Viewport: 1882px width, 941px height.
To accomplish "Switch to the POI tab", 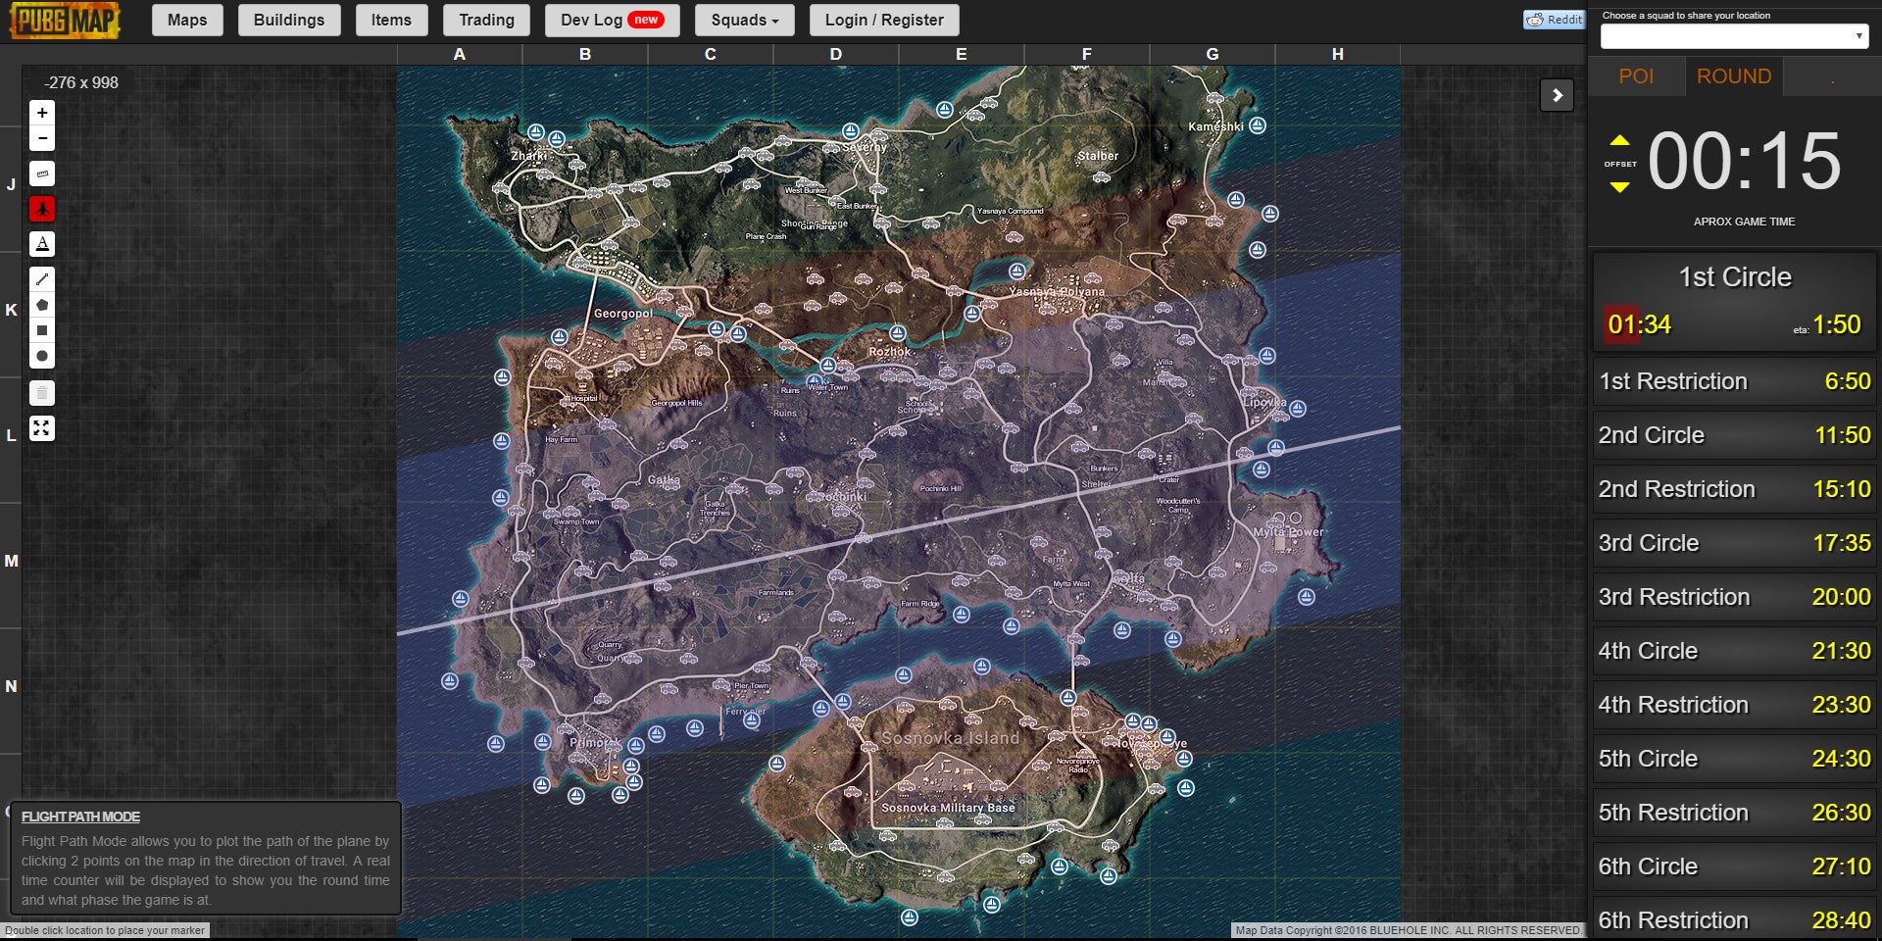I will 1636,76.
